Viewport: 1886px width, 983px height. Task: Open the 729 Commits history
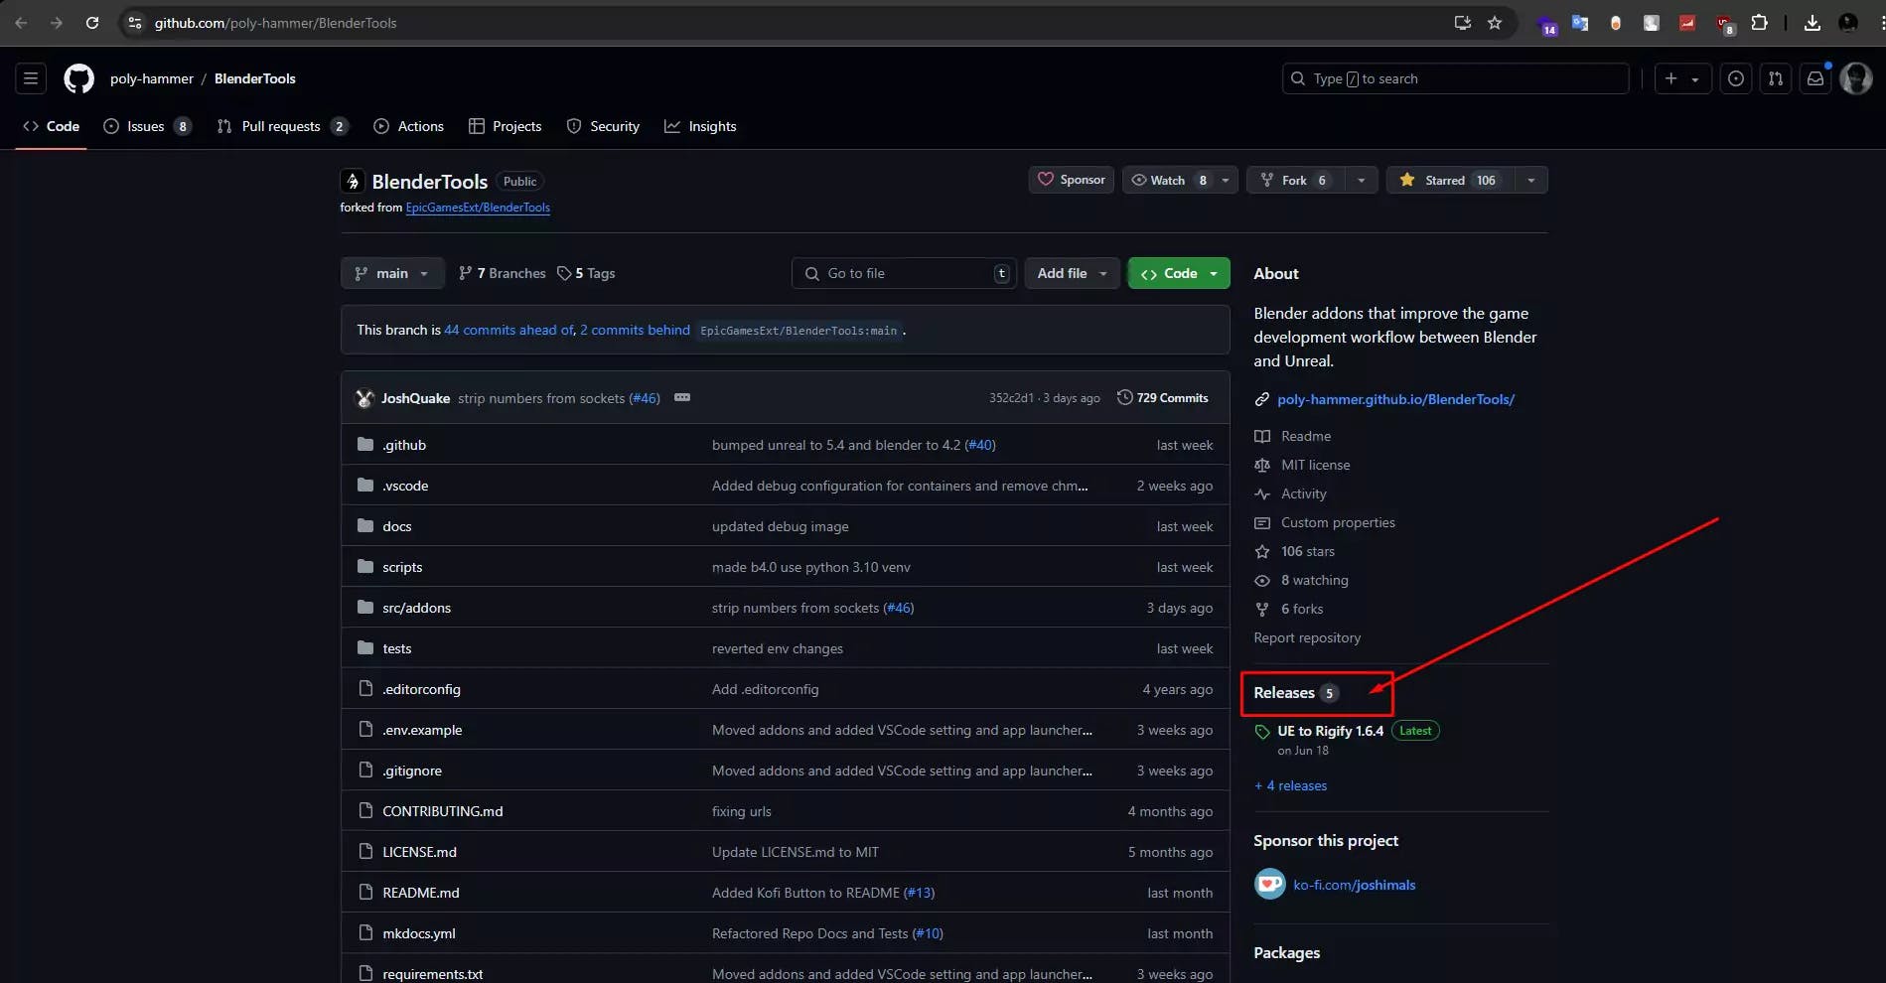[x=1162, y=397]
